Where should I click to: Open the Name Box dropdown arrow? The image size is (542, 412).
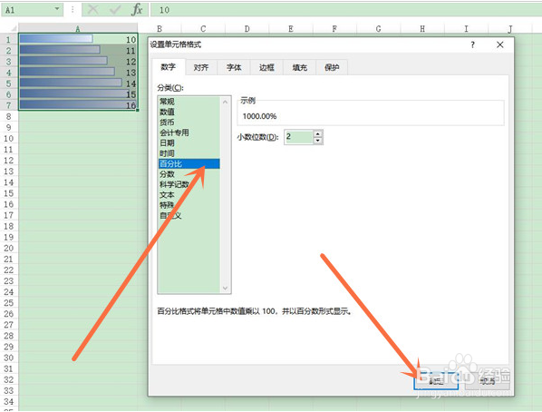tap(57, 9)
